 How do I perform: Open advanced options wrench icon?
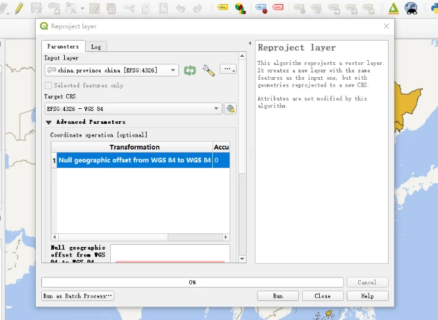click(208, 70)
